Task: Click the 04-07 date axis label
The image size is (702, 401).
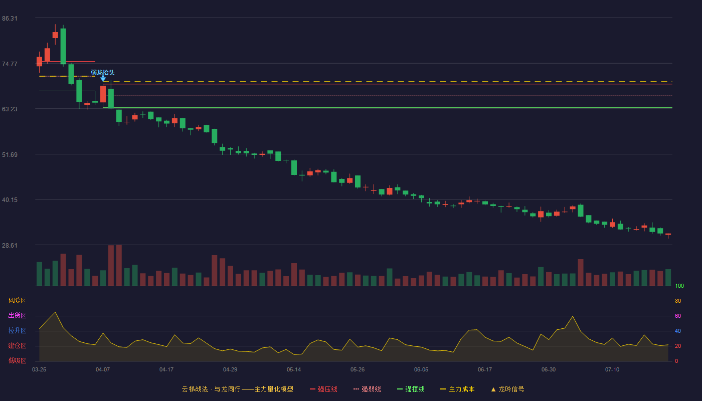Action: (103, 369)
